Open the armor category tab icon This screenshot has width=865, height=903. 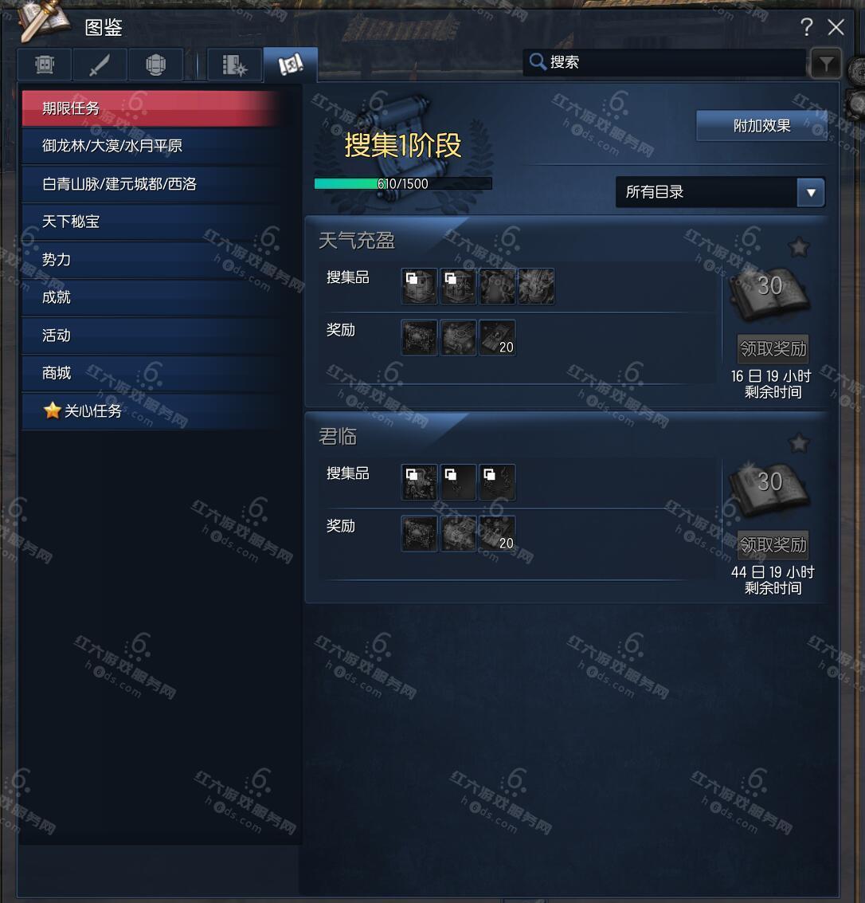(45, 65)
